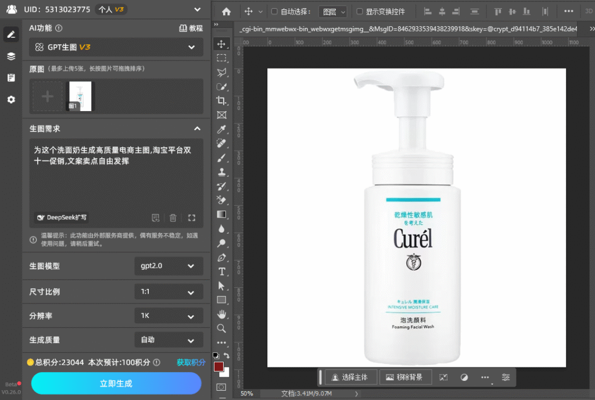Click the document tab for the _cgi-bin image
Image resolution: width=595 pixels, height=400 pixels.
[x=408, y=29]
